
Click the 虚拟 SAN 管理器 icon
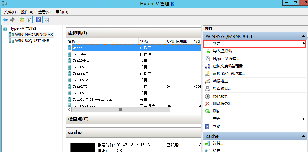[207, 74]
